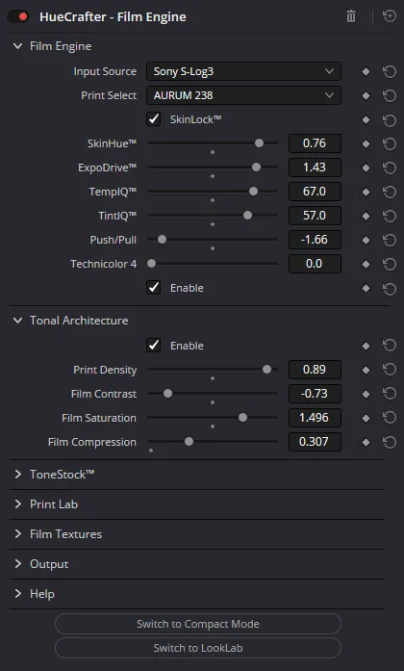Toggle the HueCrafter effect on/off switch
This screenshot has height=671, width=404.
tap(18, 16)
